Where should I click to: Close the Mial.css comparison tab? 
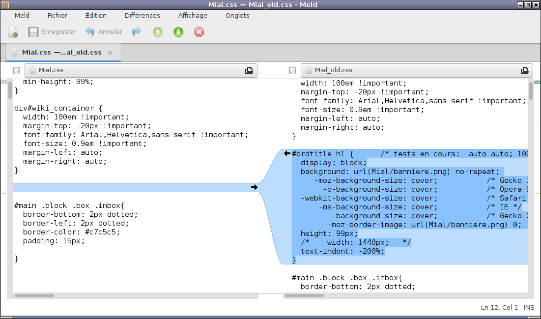(110, 53)
